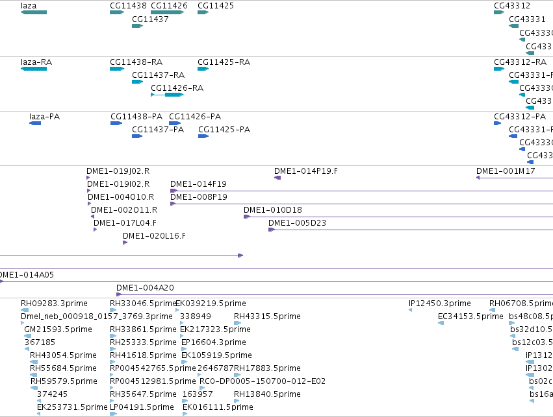Viewport: 553px width, 417px height.
Task: Click the CG11426-RA transcript glyph with intron line
Action: pyautogui.click(x=168, y=95)
